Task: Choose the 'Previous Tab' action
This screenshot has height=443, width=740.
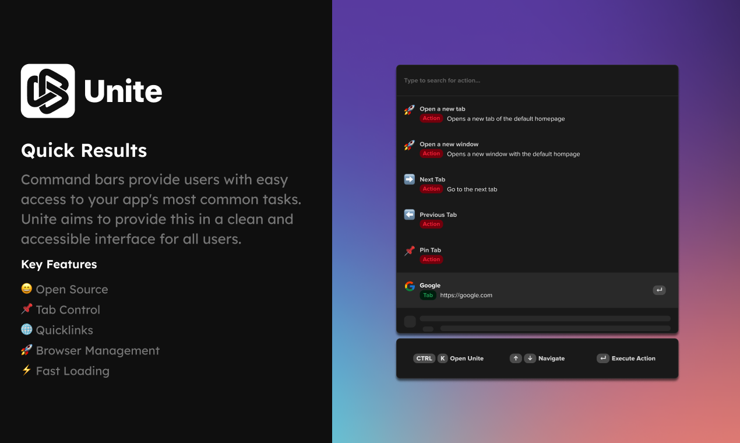Action: point(537,219)
